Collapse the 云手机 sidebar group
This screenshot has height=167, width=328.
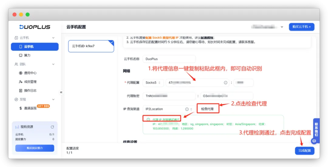click(x=53, y=38)
